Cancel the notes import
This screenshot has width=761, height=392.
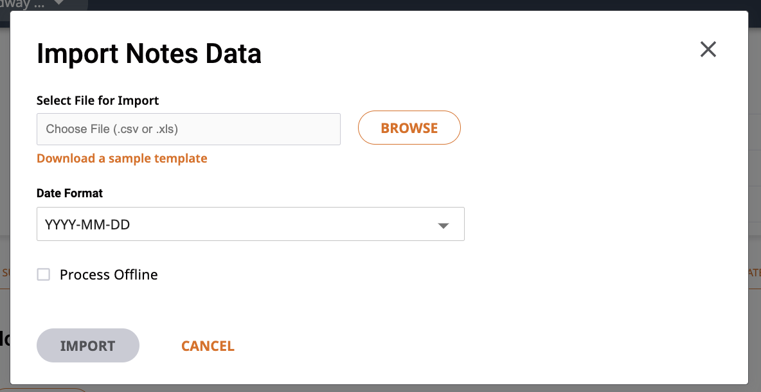click(208, 346)
